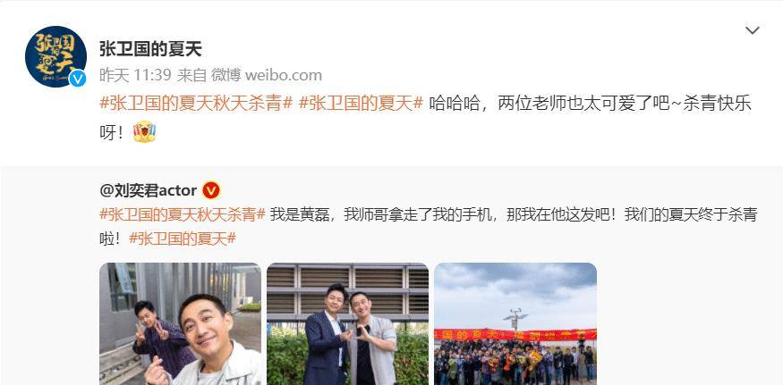Open the 张卫国的夏天 profile avatar
The height and width of the screenshot is (385, 783).
[x=55, y=56]
